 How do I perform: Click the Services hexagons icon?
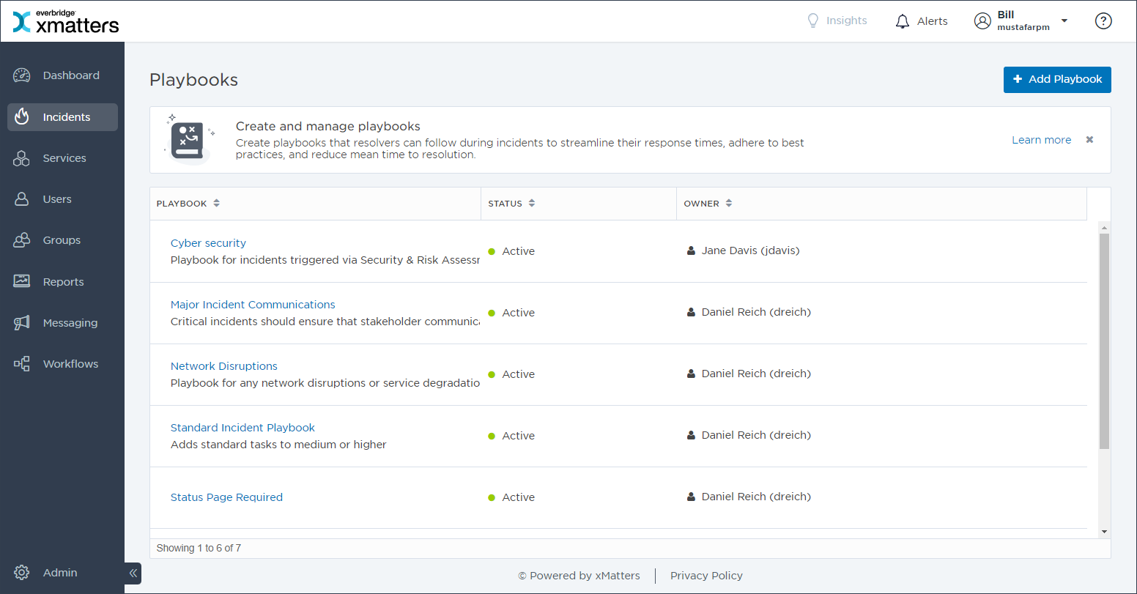[22, 158]
